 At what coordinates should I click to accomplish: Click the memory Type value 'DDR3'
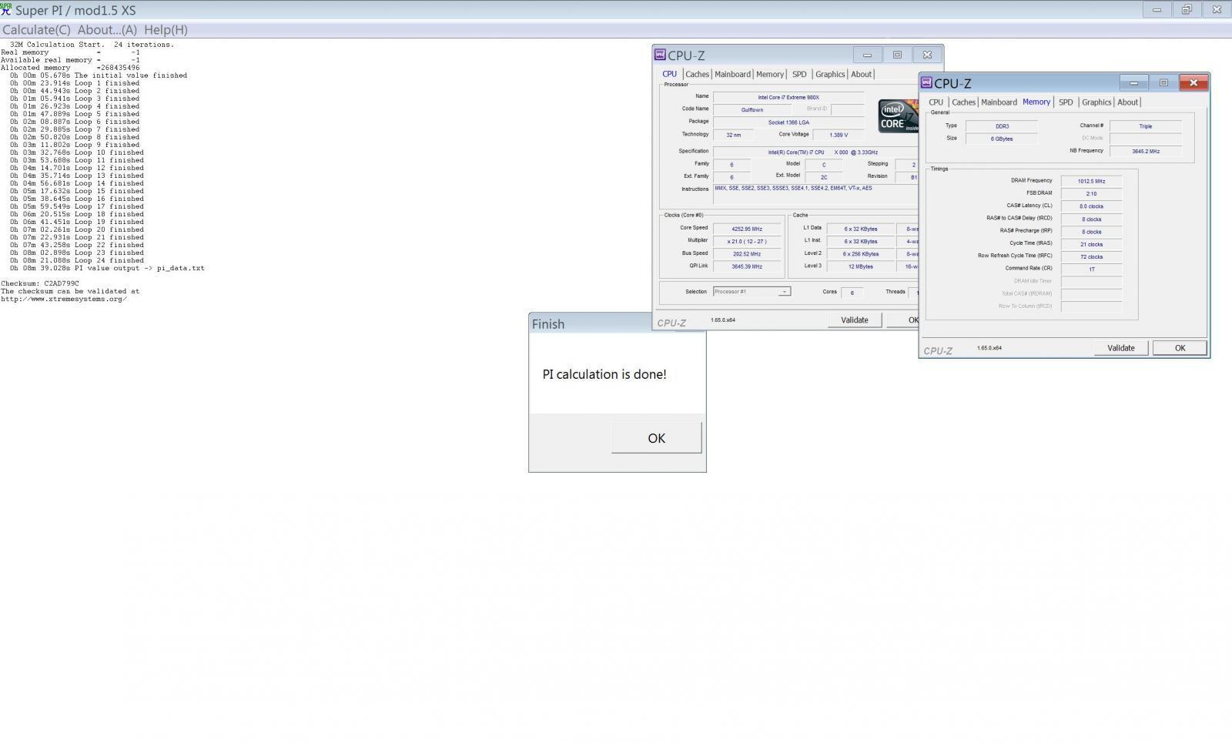(x=1002, y=126)
